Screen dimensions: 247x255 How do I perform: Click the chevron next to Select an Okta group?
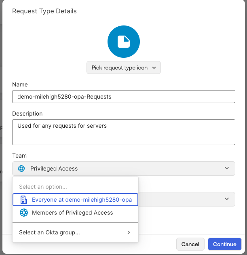point(129,232)
